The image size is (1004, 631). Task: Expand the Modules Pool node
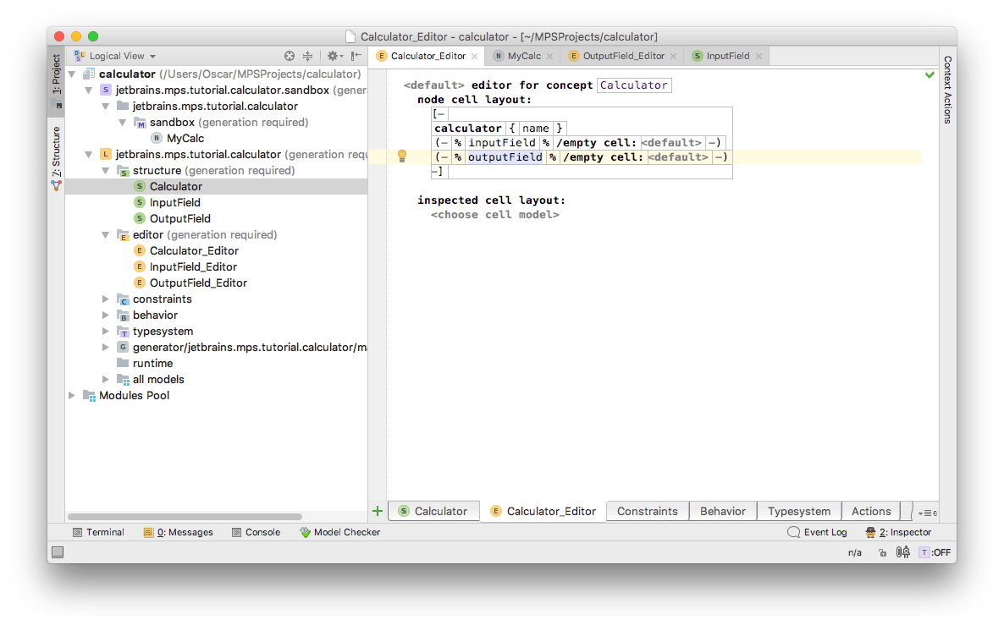click(x=73, y=395)
